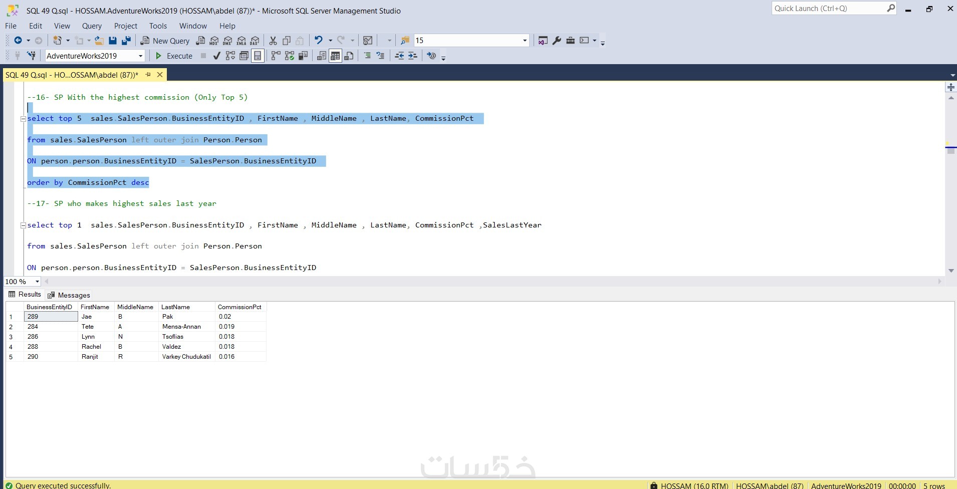
Task: Click the Open File folder icon
Action: pyautogui.click(x=99, y=41)
